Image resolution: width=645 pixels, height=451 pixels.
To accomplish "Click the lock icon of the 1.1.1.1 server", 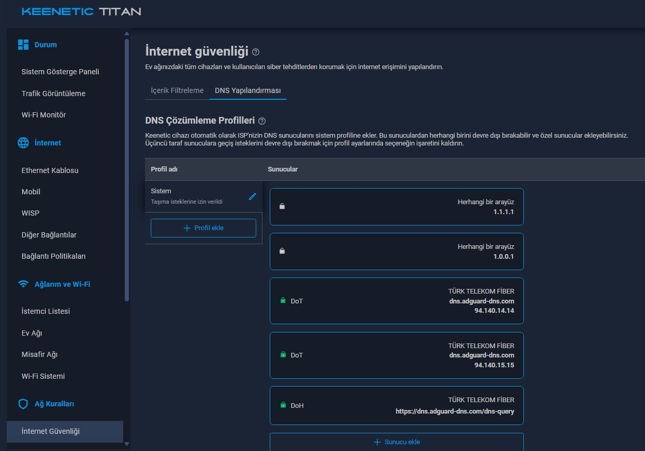I will (282, 206).
